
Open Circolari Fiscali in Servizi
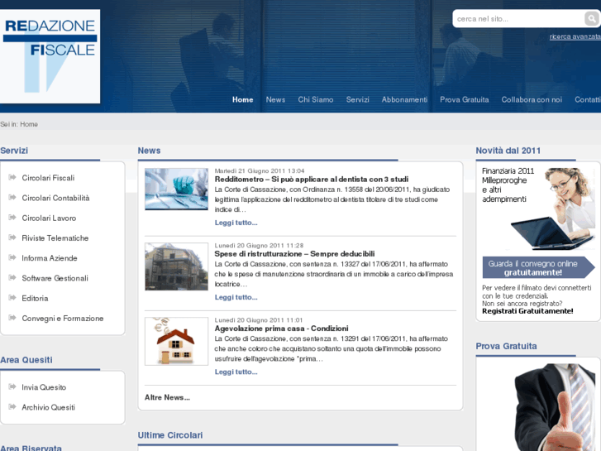click(48, 178)
